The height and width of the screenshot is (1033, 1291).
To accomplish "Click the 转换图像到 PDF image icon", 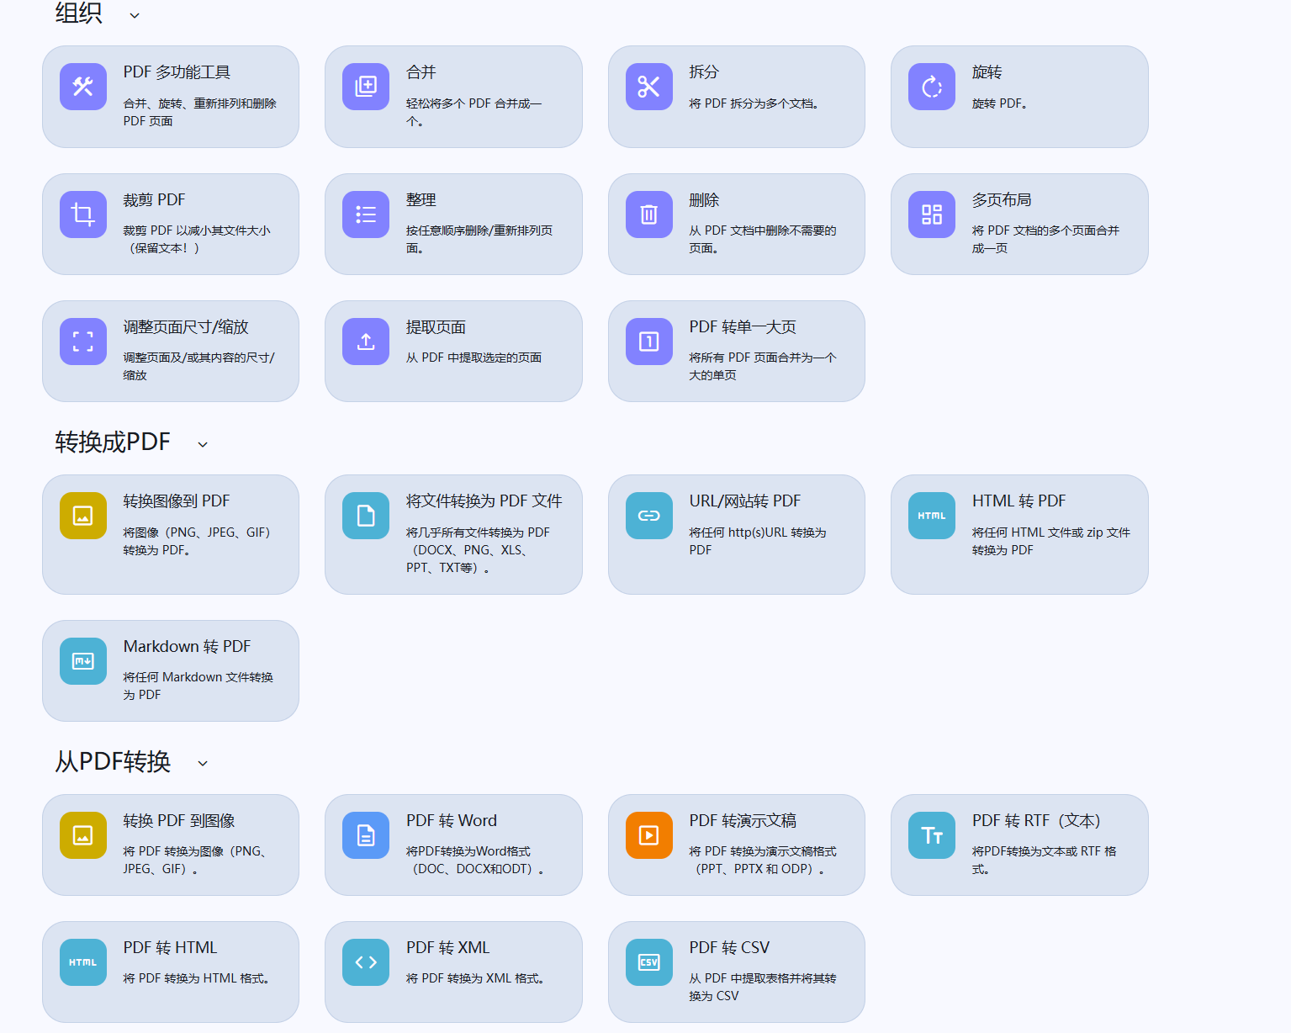I will click(x=83, y=516).
